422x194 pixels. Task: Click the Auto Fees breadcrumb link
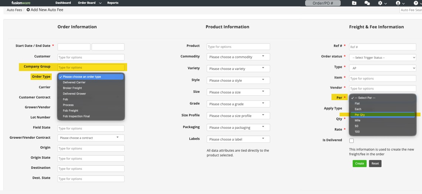tap(14, 10)
